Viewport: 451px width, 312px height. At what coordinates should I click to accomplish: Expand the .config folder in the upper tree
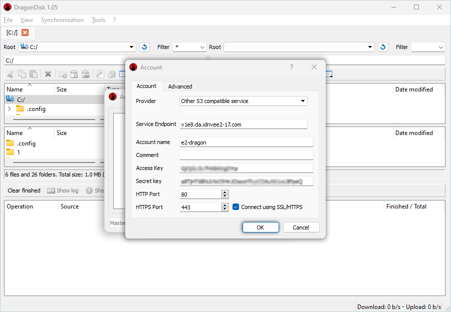click(9, 109)
